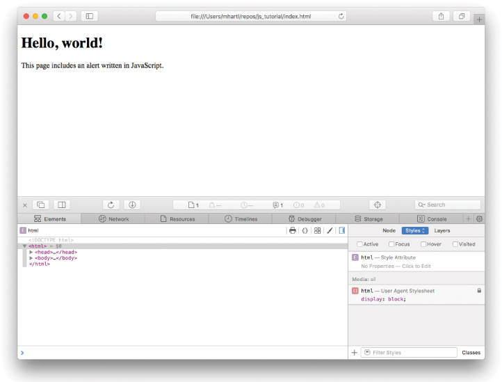Open the Console tab
The width and height of the screenshot is (502, 382).
coord(432,218)
